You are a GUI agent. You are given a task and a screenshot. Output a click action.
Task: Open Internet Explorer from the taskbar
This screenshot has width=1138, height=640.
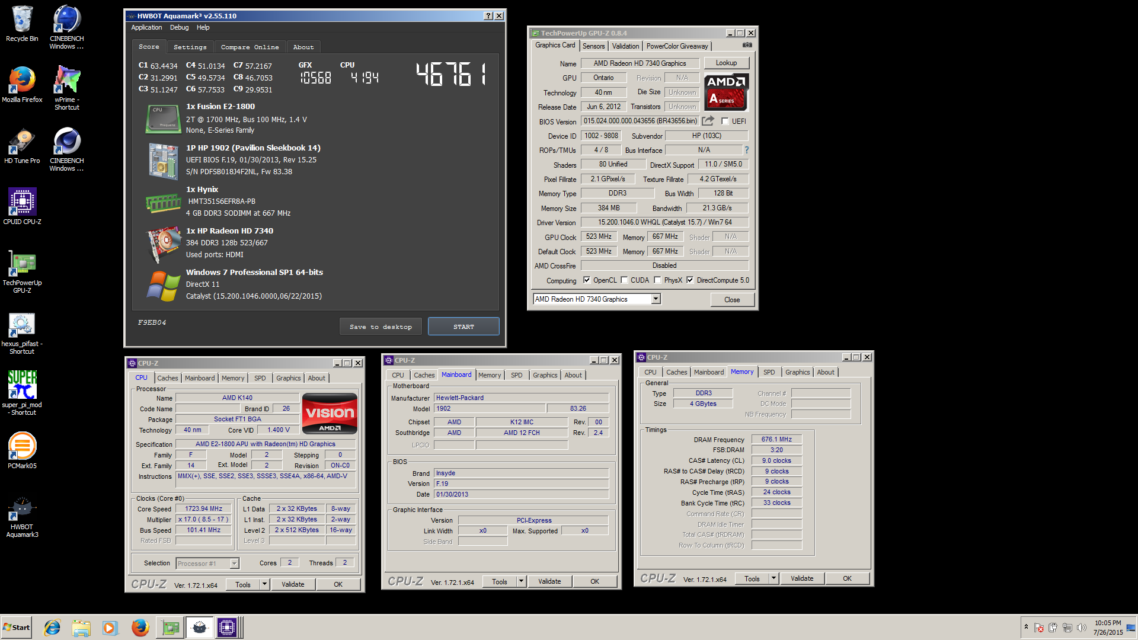[x=52, y=628]
